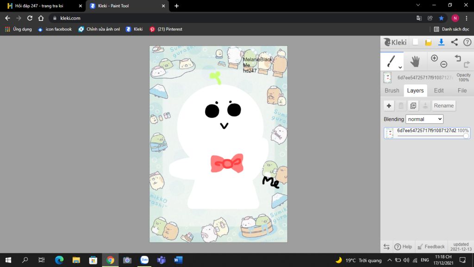Open the Chrome tab search chevron

[x=418, y=5]
